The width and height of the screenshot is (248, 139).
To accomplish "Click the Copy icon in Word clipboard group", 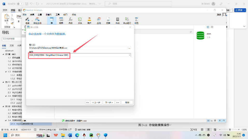I will [12, 19].
